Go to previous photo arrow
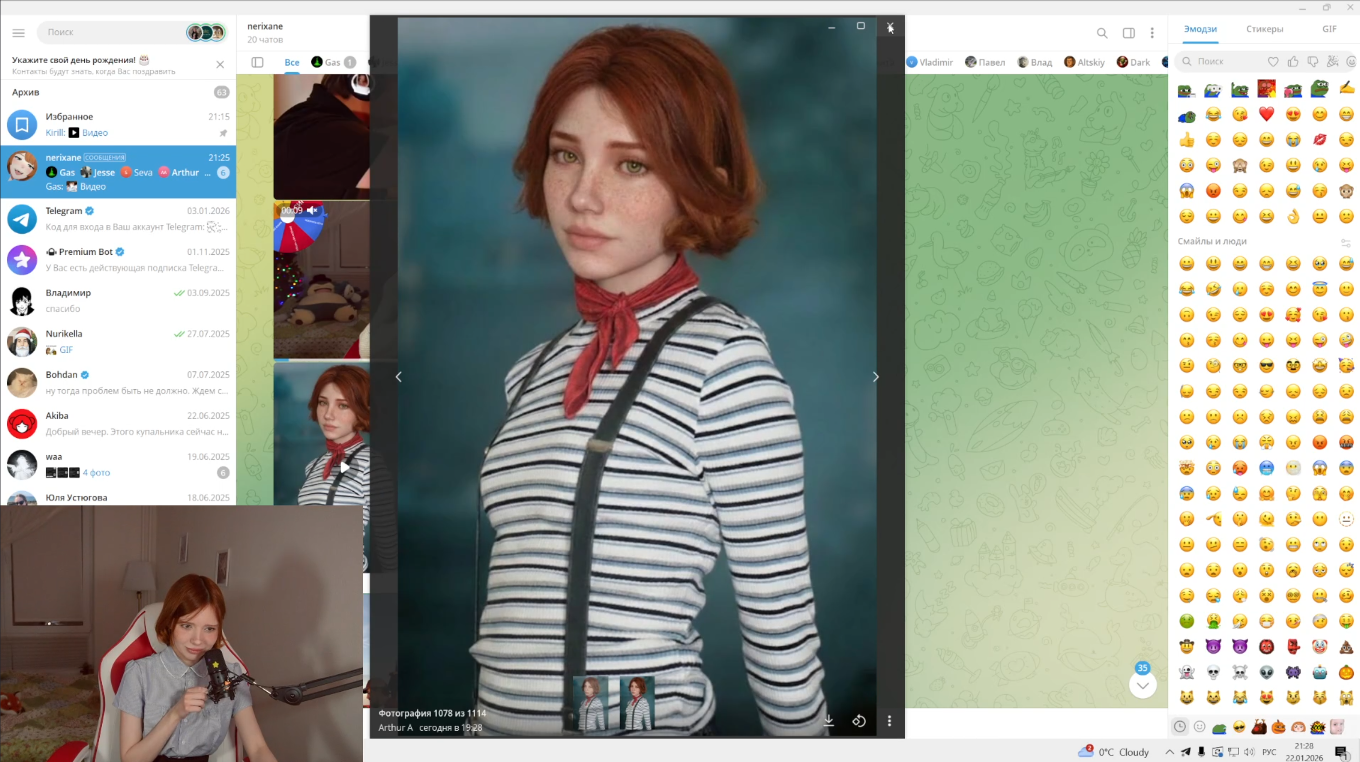1360x762 pixels. (x=399, y=377)
